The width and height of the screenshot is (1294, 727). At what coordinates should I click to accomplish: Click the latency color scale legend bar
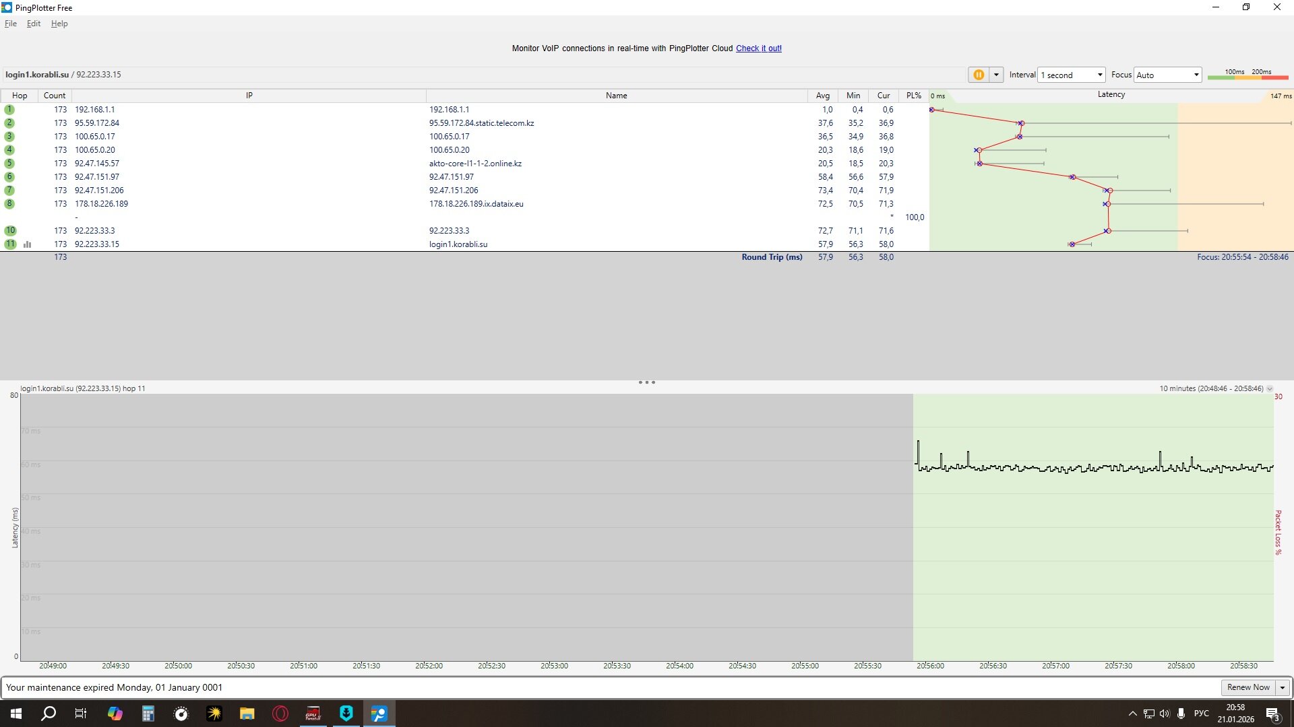click(x=1247, y=77)
